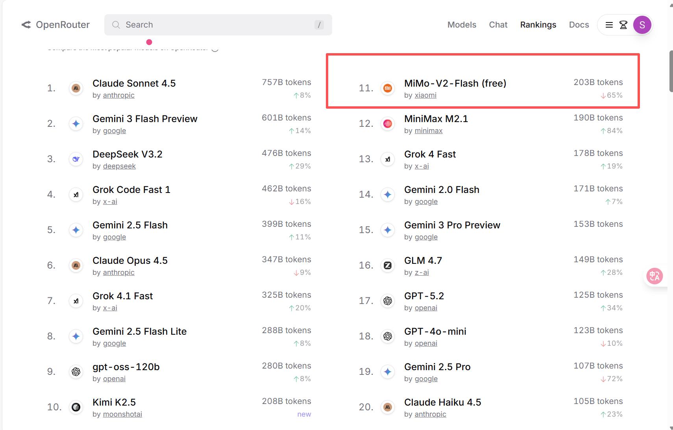
Task: Click the page vertical scrollbar thumb
Action: point(671,71)
